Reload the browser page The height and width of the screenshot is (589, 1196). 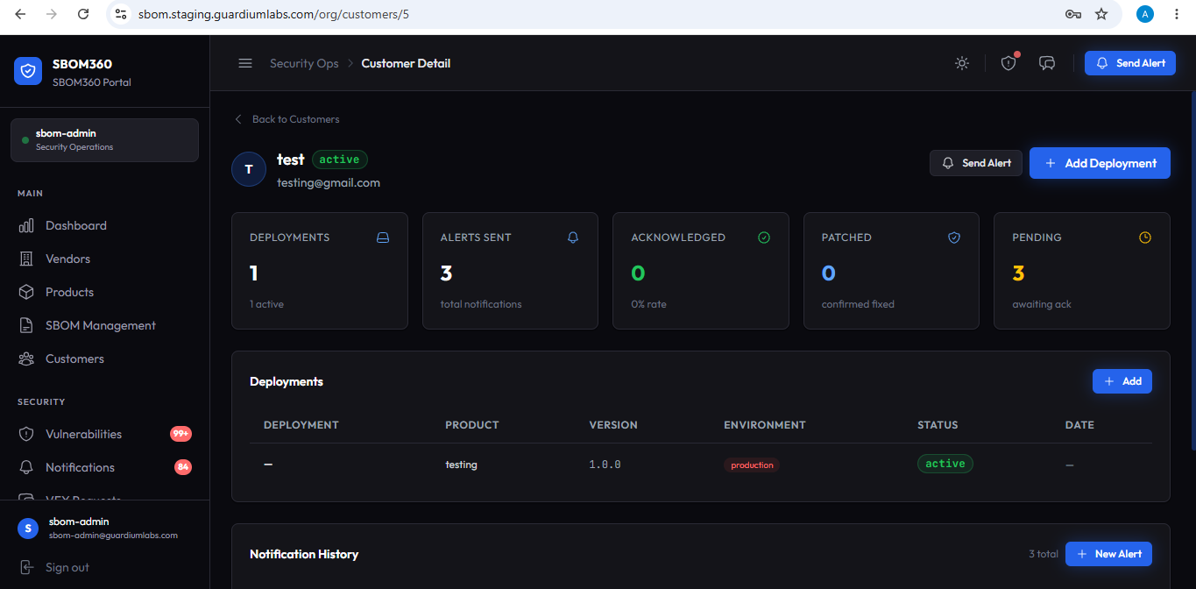[x=83, y=14]
